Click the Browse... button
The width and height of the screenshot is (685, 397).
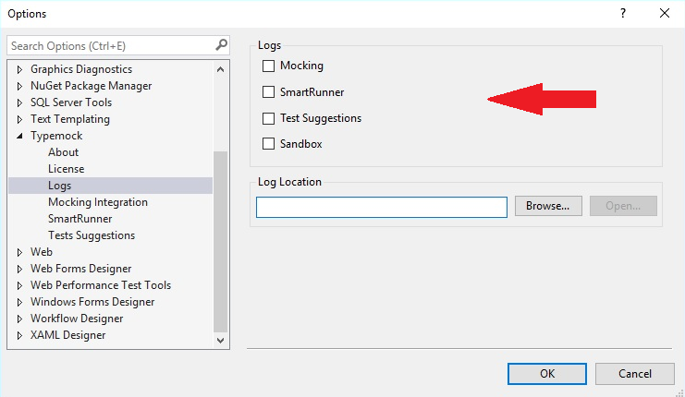pos(548,206)
